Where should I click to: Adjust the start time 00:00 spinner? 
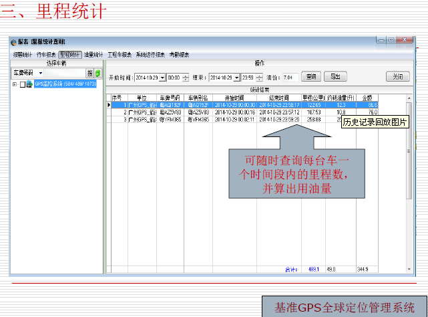click(x=186, y=77)
